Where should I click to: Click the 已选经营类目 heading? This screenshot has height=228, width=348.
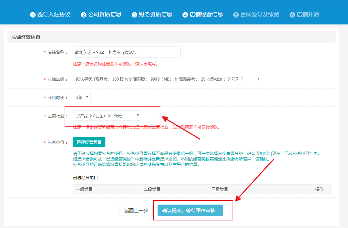[x=85, y=178]
